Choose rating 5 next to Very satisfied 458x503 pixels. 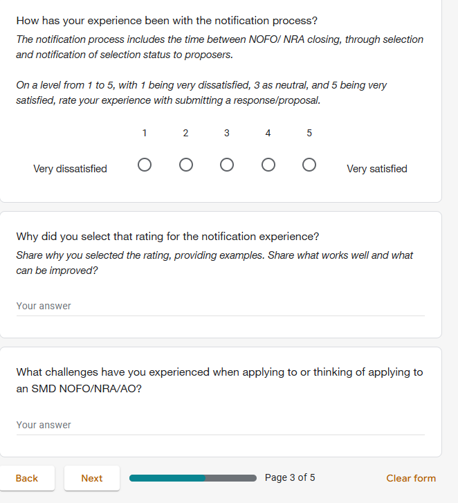[309, 165]
